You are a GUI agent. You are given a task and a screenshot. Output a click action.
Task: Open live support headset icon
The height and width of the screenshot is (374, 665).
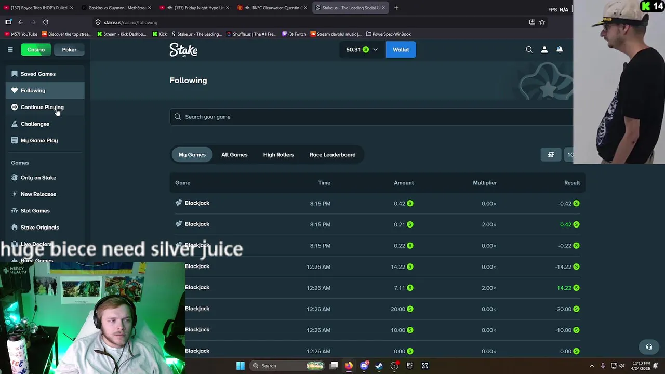point(649,347)
